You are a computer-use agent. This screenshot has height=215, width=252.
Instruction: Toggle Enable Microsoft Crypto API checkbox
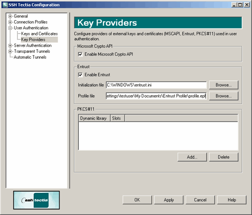click(x=80, y=55)
